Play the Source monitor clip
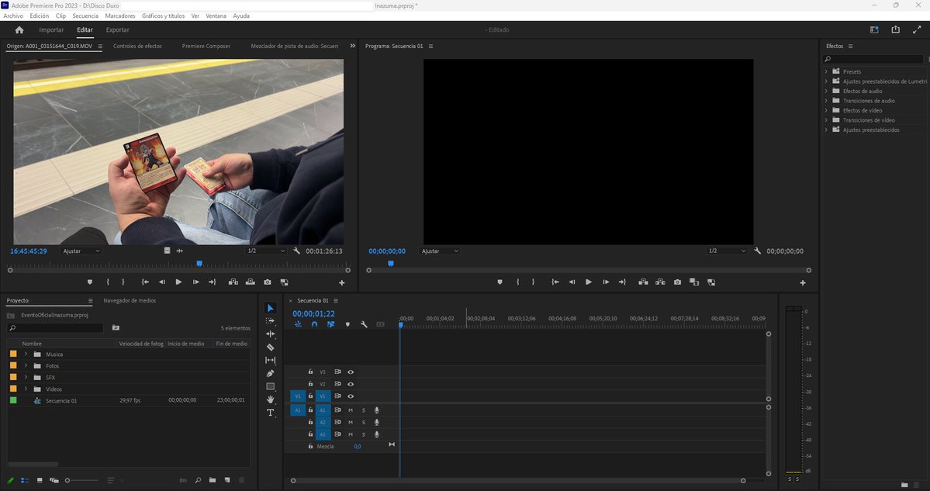The image size is (930, 491). pos(178,282)
